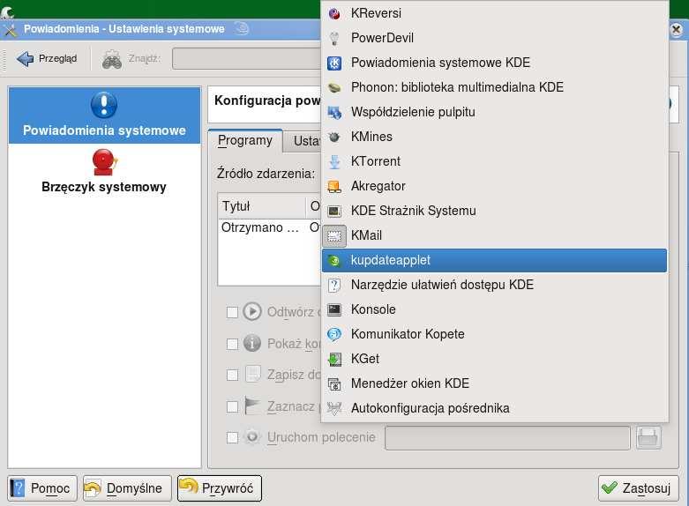689x506 pixels.
Task: Enable the Uruchom polecenie checkbox
Action: point(232,437)
